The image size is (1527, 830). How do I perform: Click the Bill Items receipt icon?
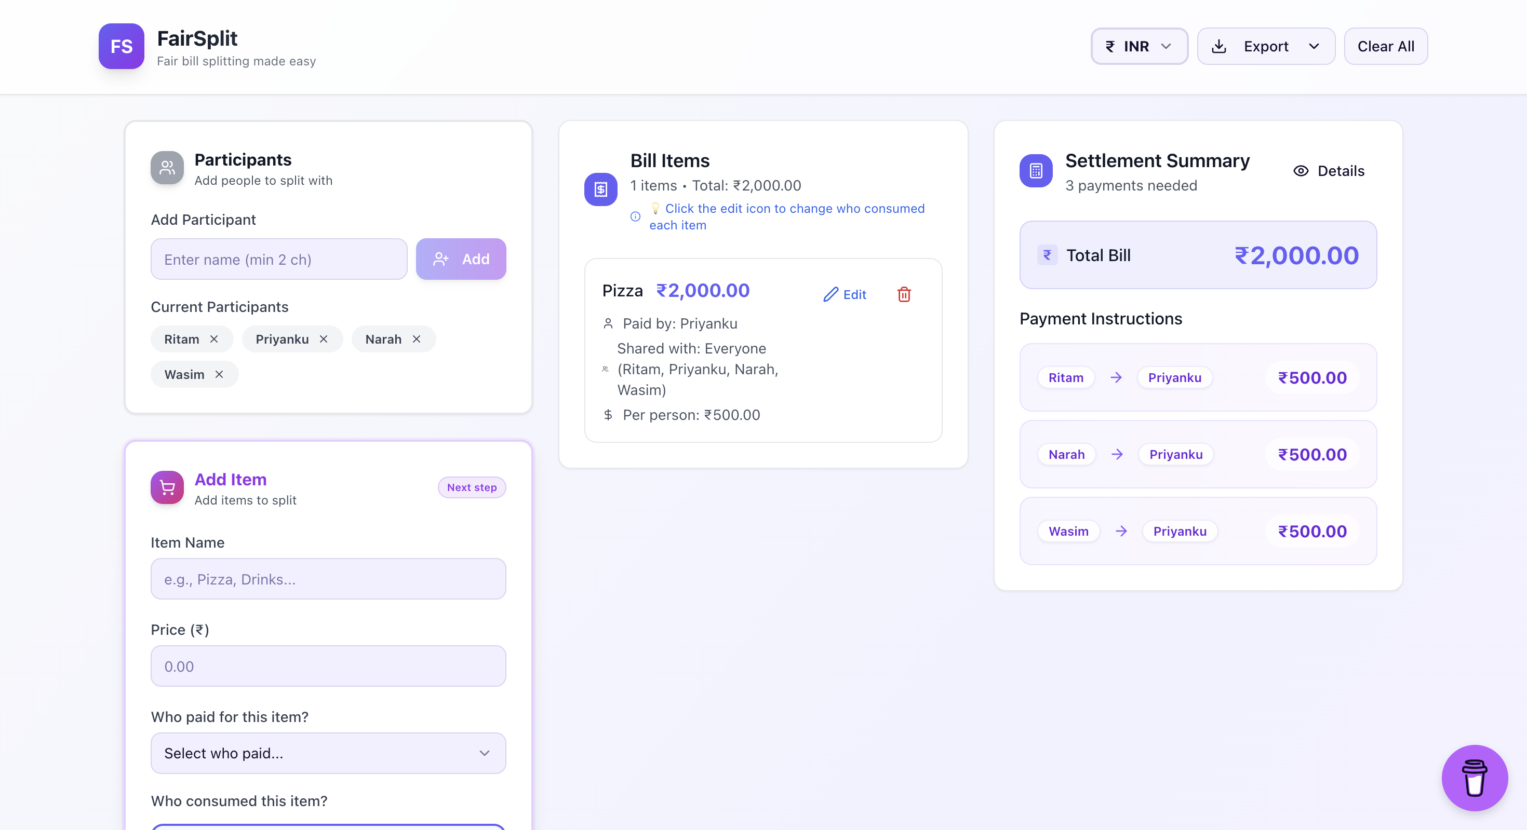(600, 189)
